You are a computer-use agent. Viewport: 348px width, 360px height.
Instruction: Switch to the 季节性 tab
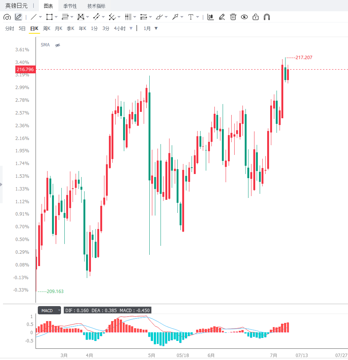point(70,6)
